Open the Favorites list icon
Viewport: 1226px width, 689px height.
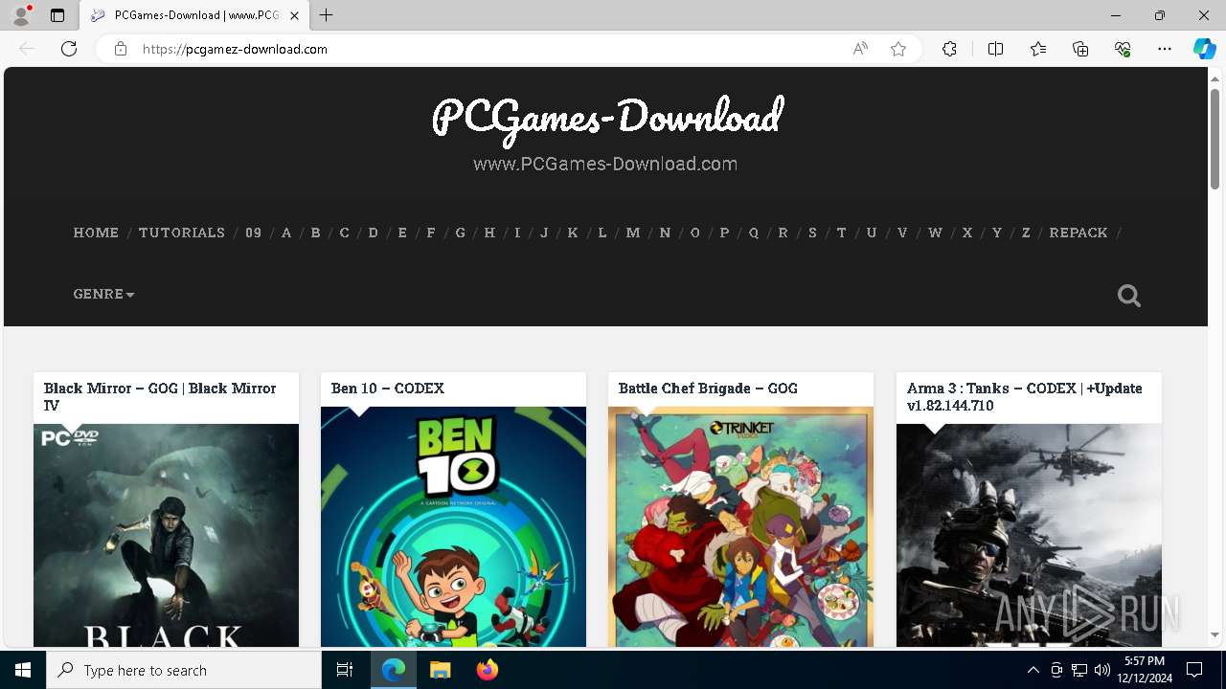pos(1038,49)
